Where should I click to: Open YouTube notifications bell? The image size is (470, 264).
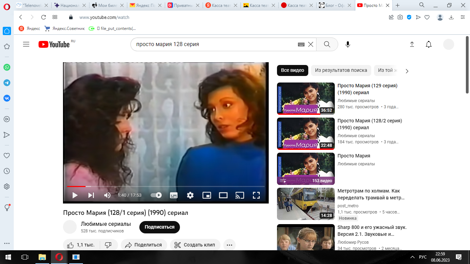pos(429,44)
